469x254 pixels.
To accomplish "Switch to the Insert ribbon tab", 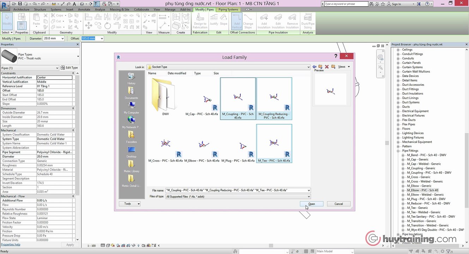I will coord(70,10).
